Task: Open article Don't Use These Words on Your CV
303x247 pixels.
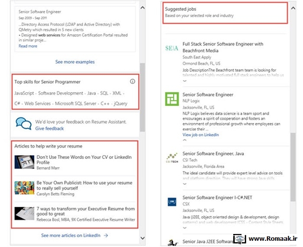Action: [84, 159]
